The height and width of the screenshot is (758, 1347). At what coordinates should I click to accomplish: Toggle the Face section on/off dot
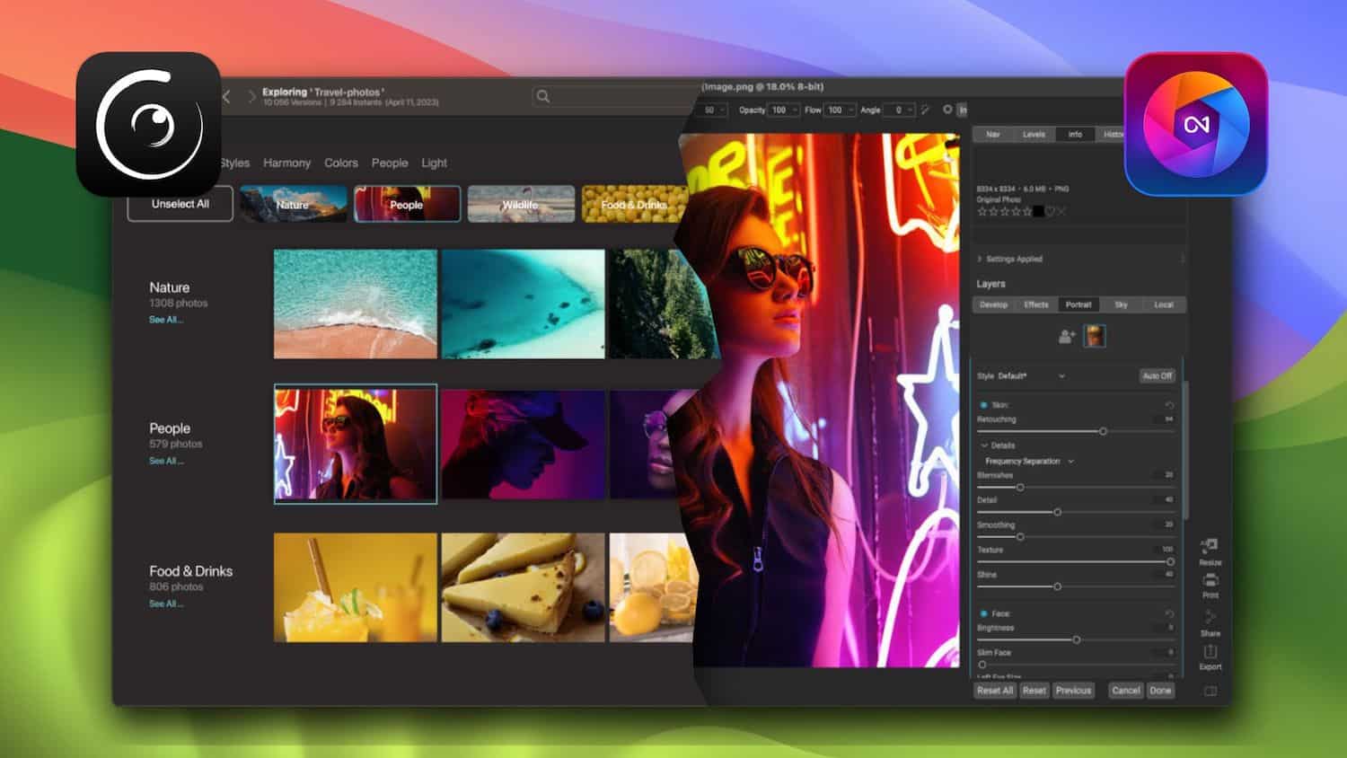point(983,613)
